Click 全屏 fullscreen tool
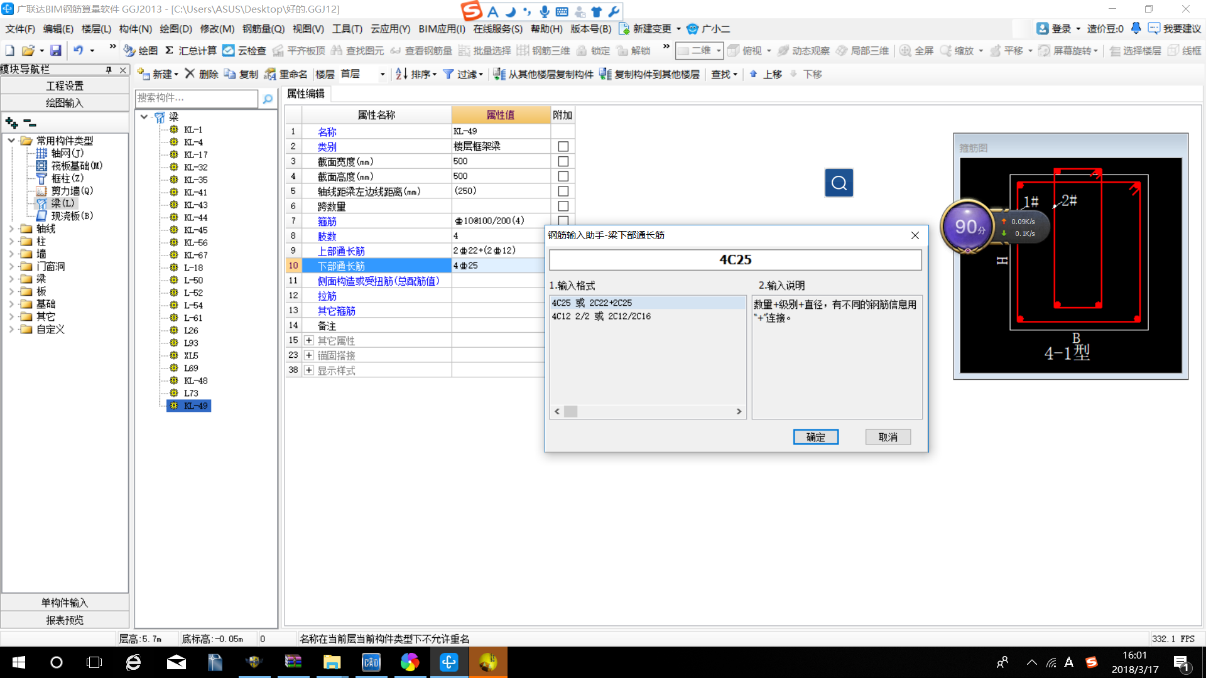Screen dimensions: 1206x678 (916, 50)
